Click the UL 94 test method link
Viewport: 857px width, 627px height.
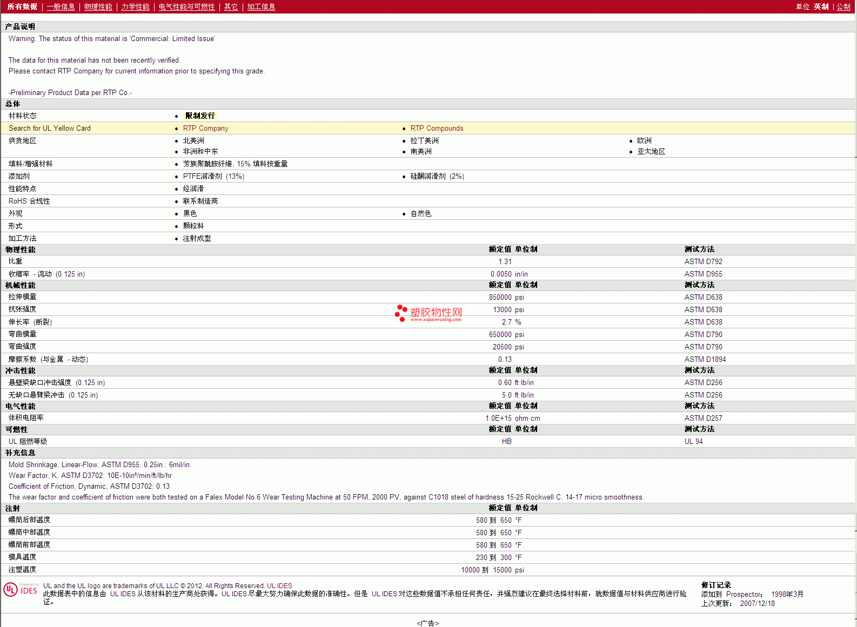click(693, 442)
